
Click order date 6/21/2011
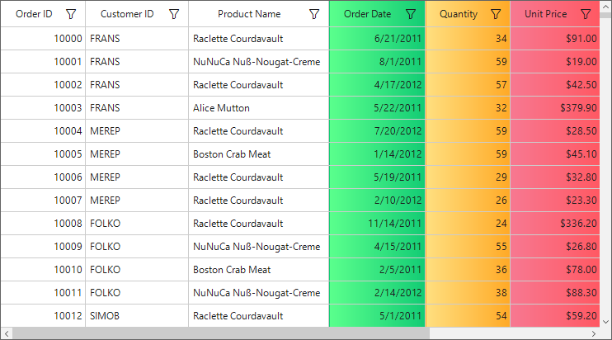377,39
